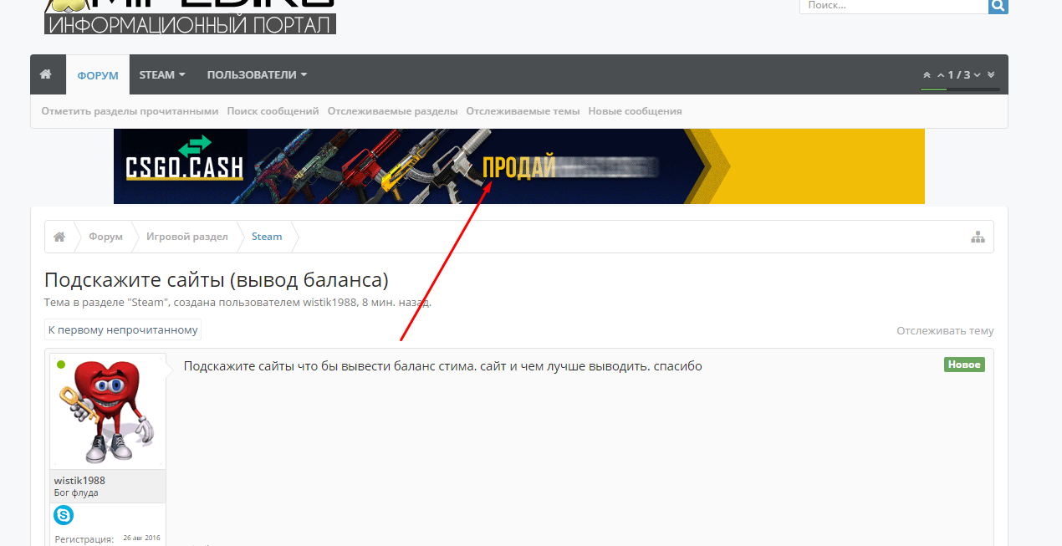The height and width of the screenshot is (546, 1062).
Task: Open Форум breadcrumb
Action: coord(106,237)
